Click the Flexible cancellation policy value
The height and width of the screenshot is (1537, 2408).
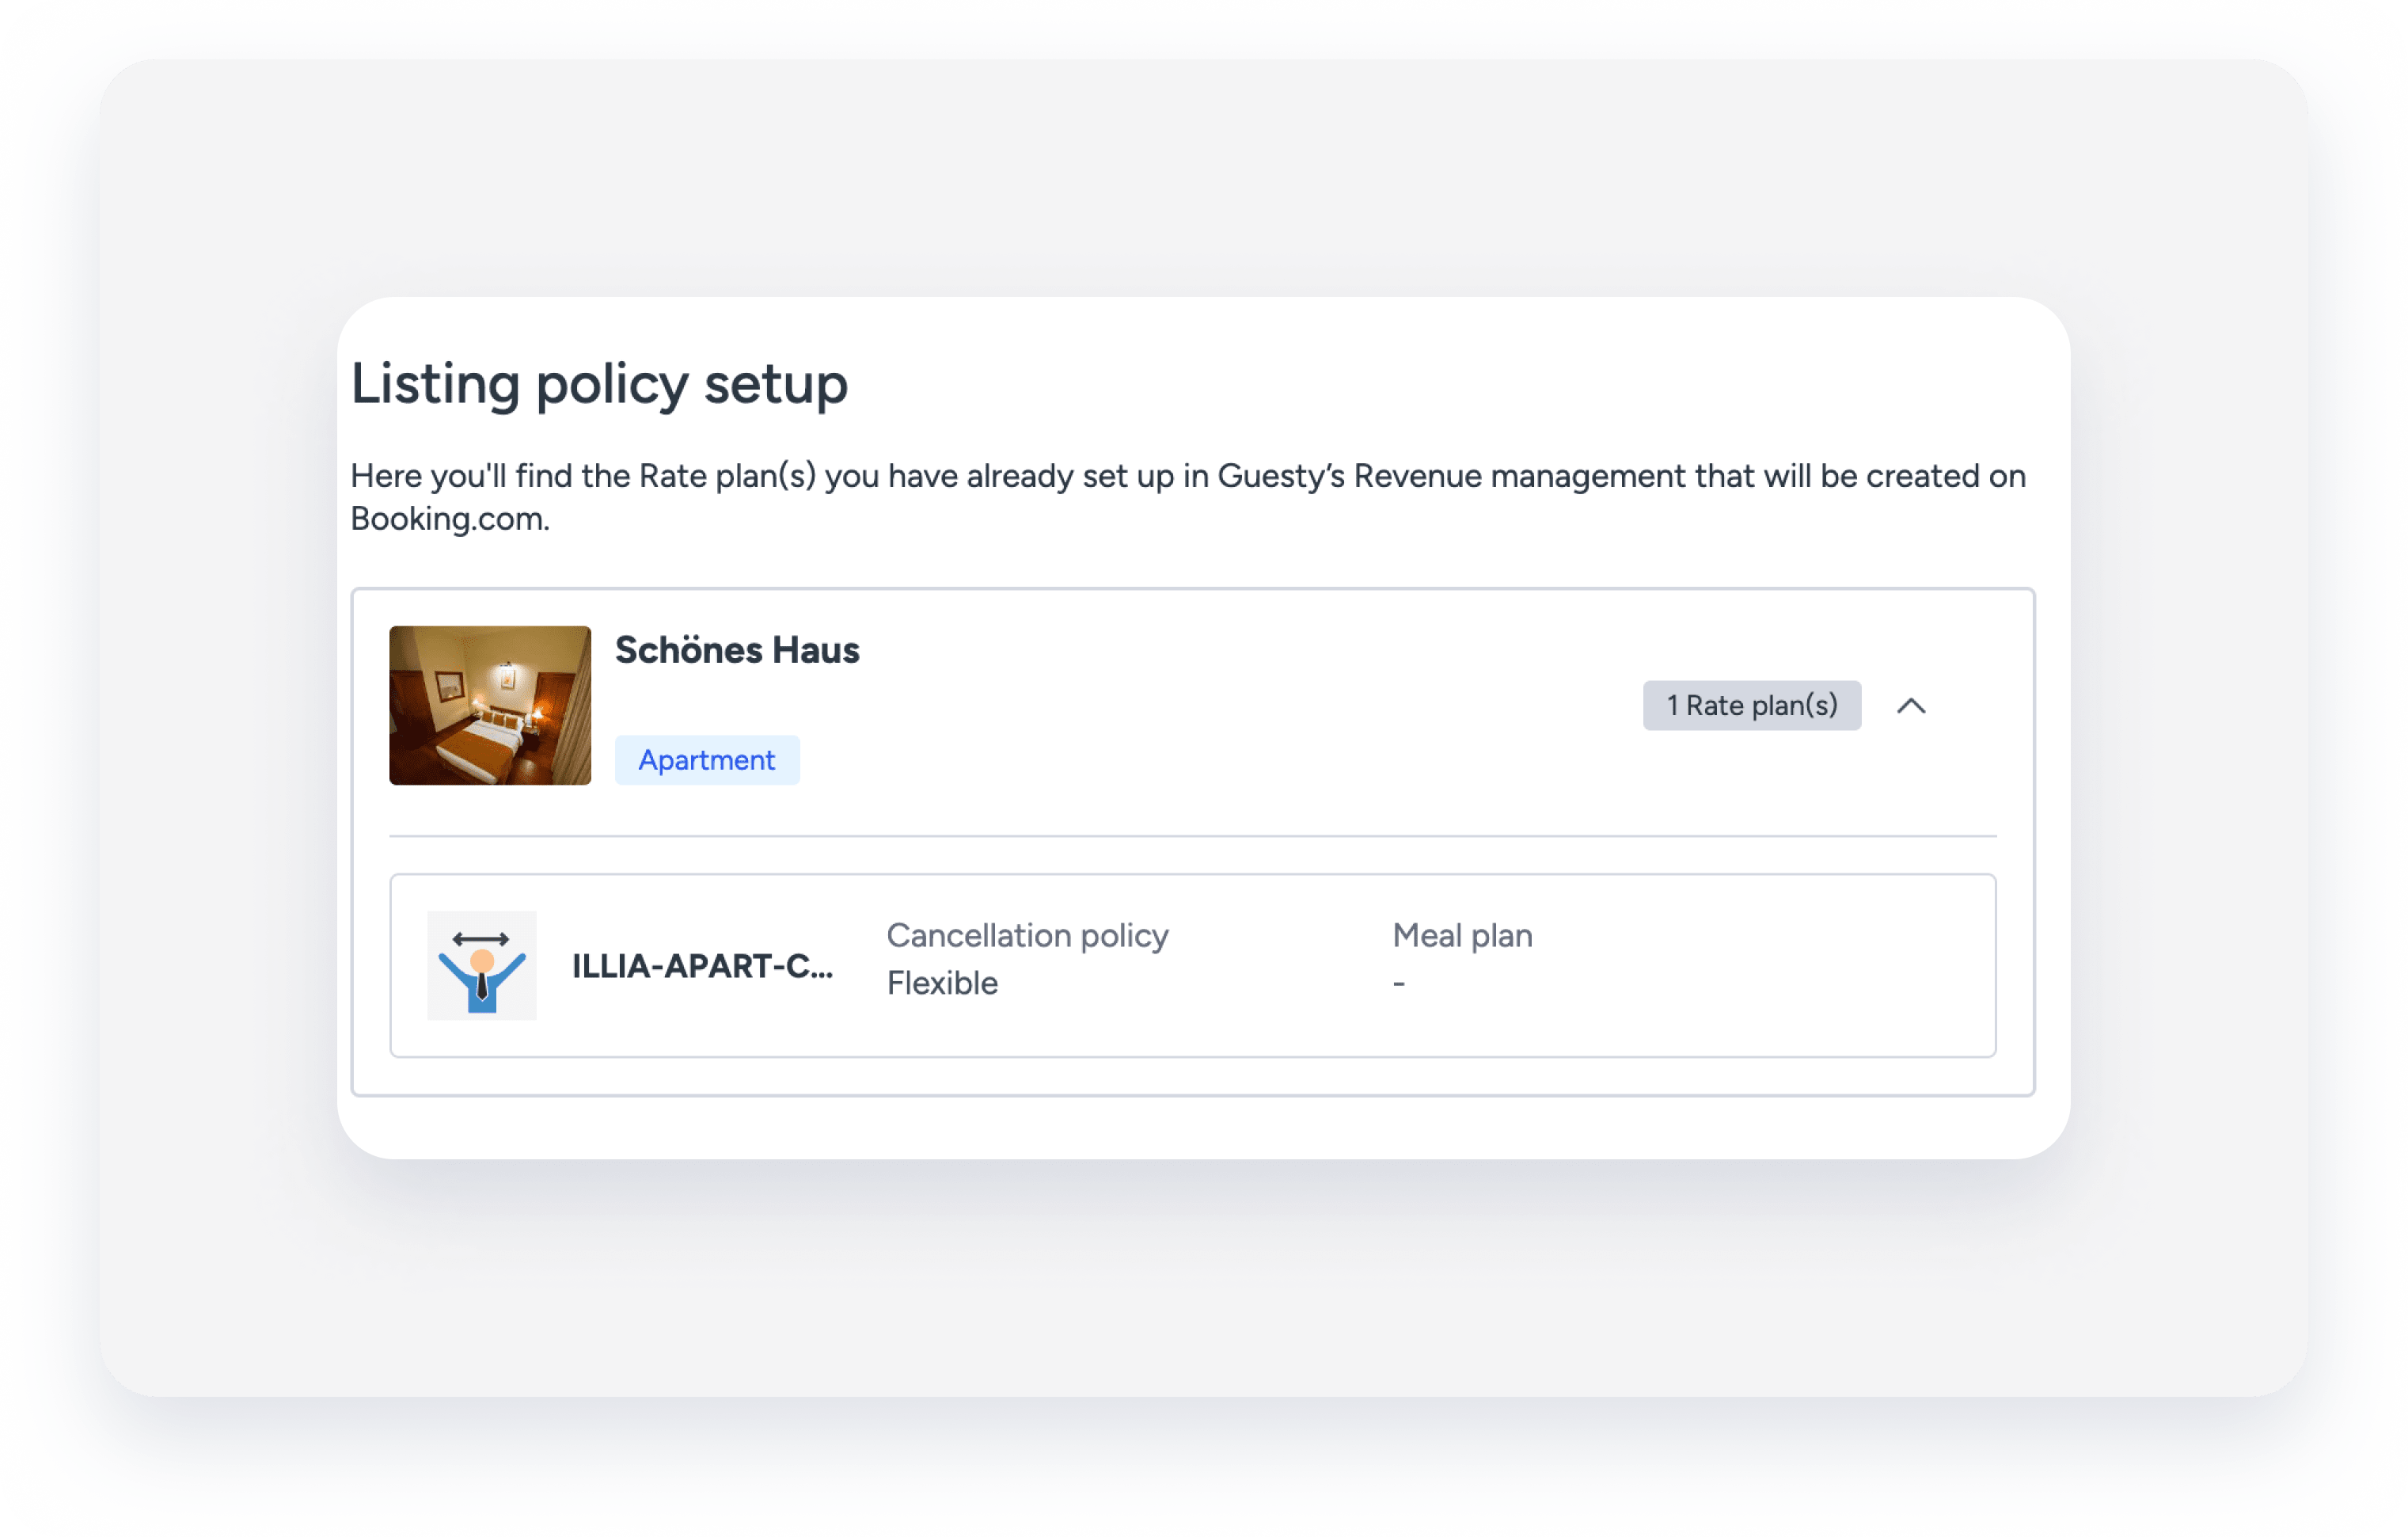(x=942, y=983)
